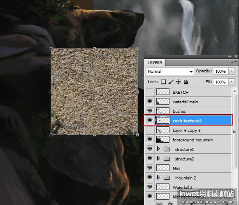
Task: Enable lock transparent pixels icon
Action: pos(163,82)
